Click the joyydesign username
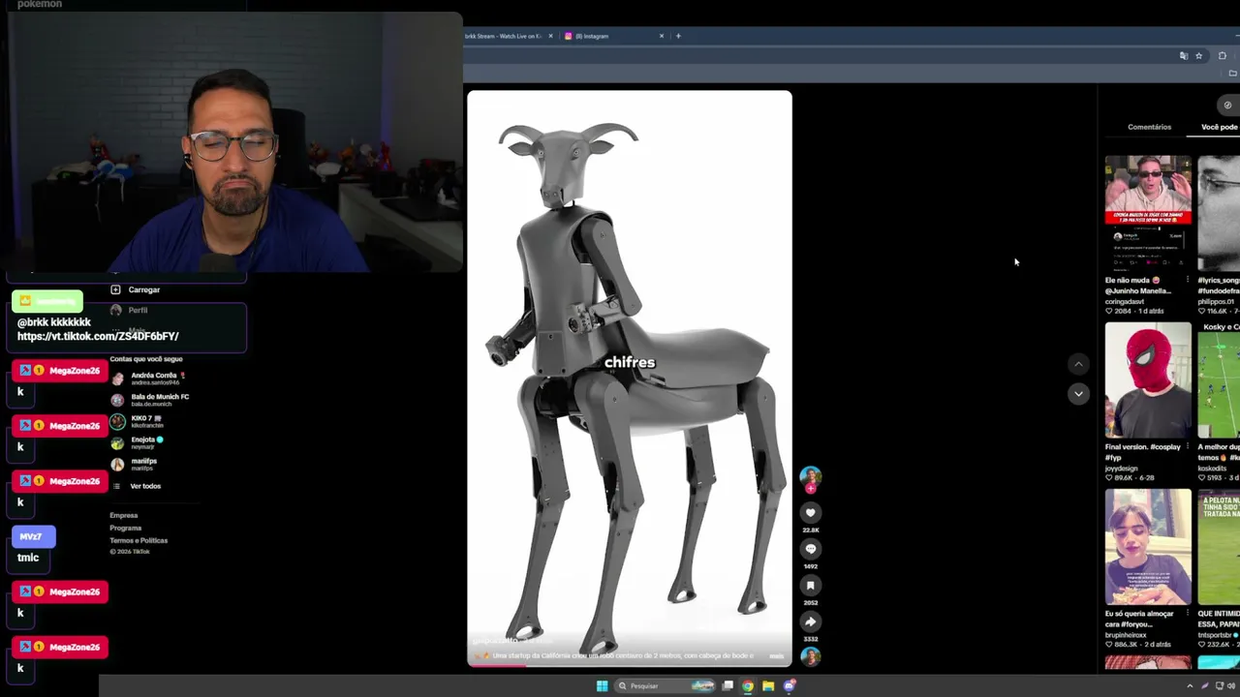1240x697 pixels. 1122,469
